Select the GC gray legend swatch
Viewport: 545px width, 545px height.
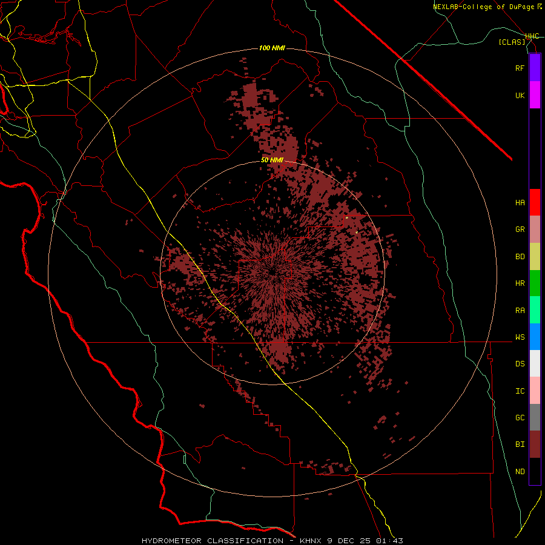[x=535, y=417]
